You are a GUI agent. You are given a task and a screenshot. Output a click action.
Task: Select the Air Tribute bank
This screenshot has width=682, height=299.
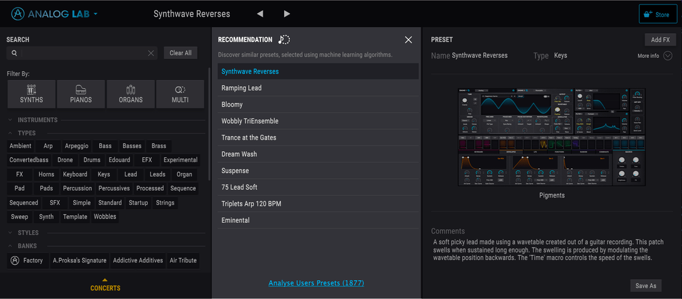tap(183, 261)
